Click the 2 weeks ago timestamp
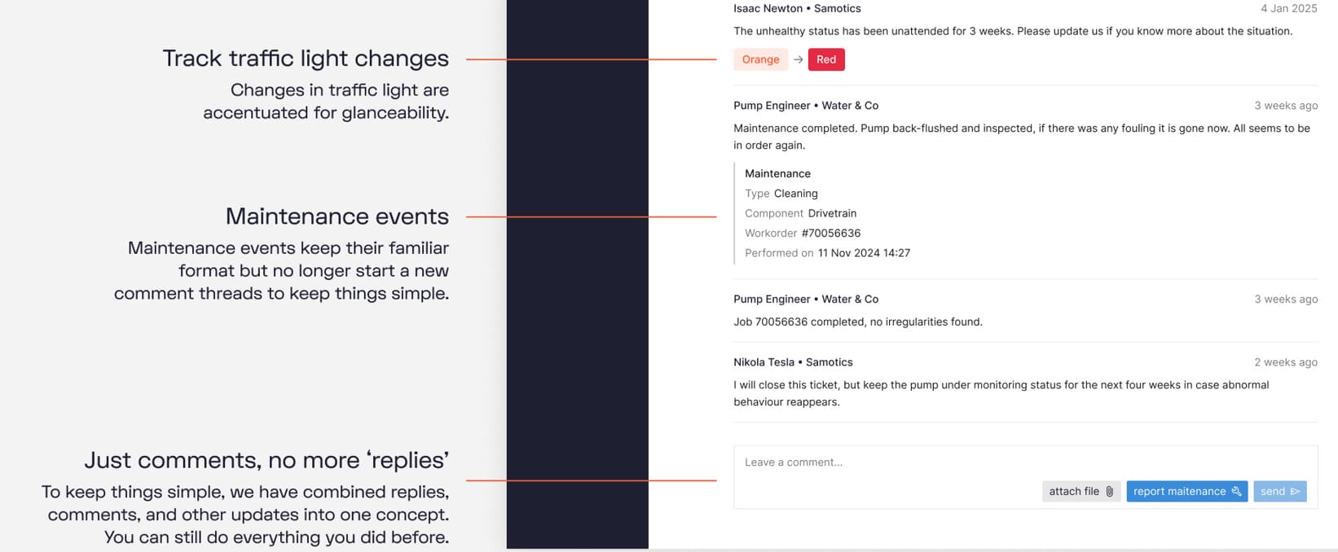1338x552 pixels. pyautogui.click(x=1286, y=362)
